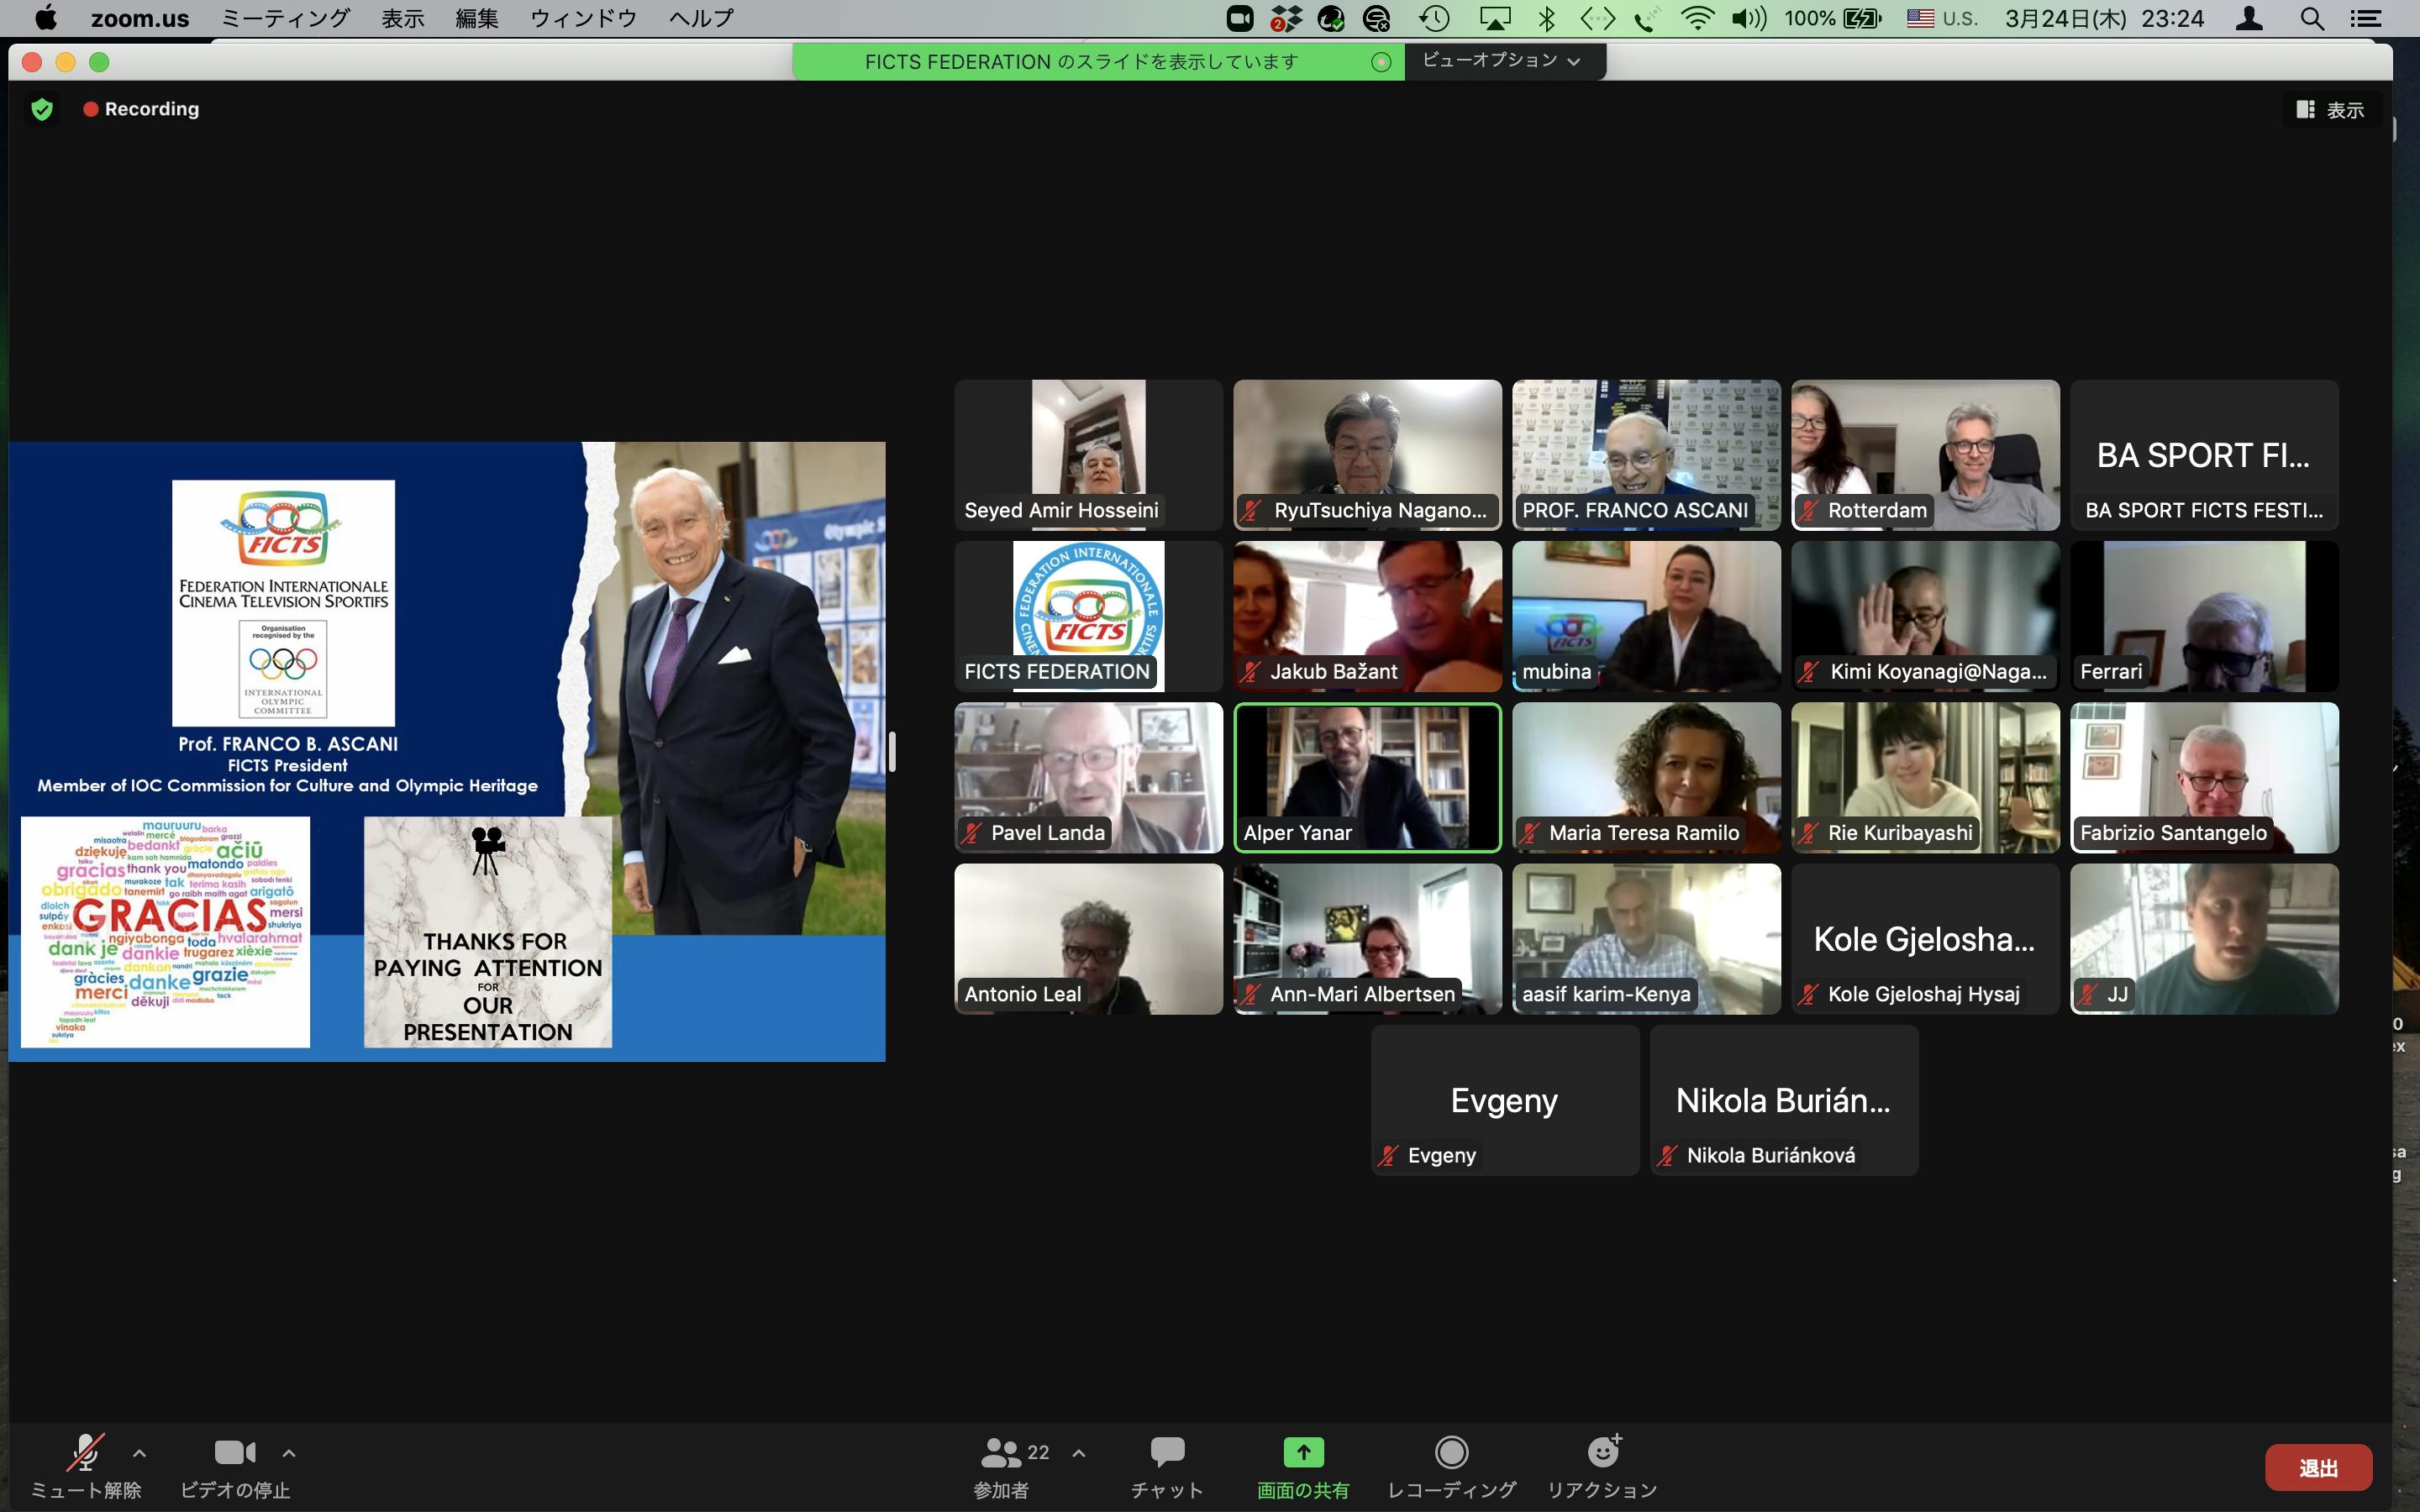This screenshot has height=1512, width=2420.
Task: Open reactions smiley icon
Action: point(1603,1452)
